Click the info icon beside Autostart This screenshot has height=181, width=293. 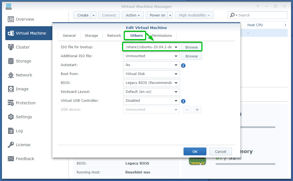[x=183, y=66]
